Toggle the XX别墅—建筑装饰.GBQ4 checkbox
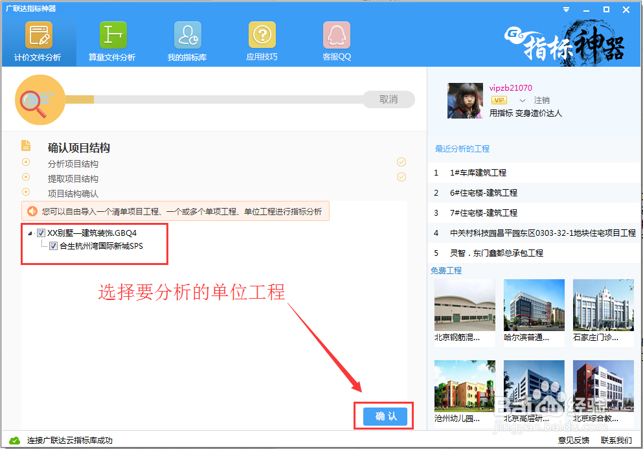The width and height of the screenshot is (643, 449). pyautogui.click(x=41, y=233)
